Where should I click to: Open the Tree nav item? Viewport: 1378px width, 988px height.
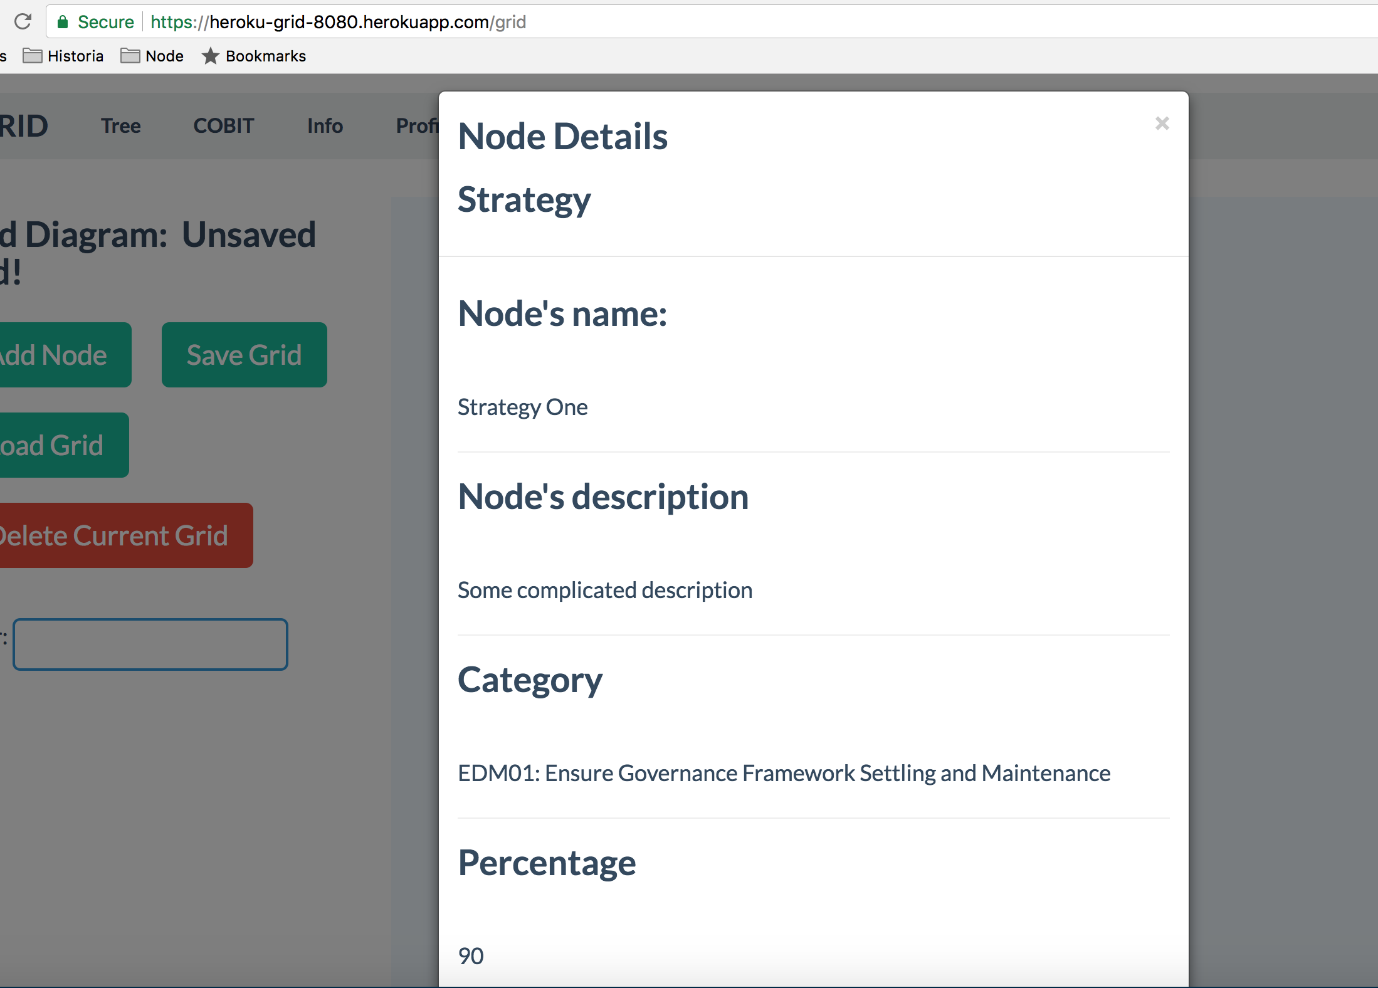(121, 126)
